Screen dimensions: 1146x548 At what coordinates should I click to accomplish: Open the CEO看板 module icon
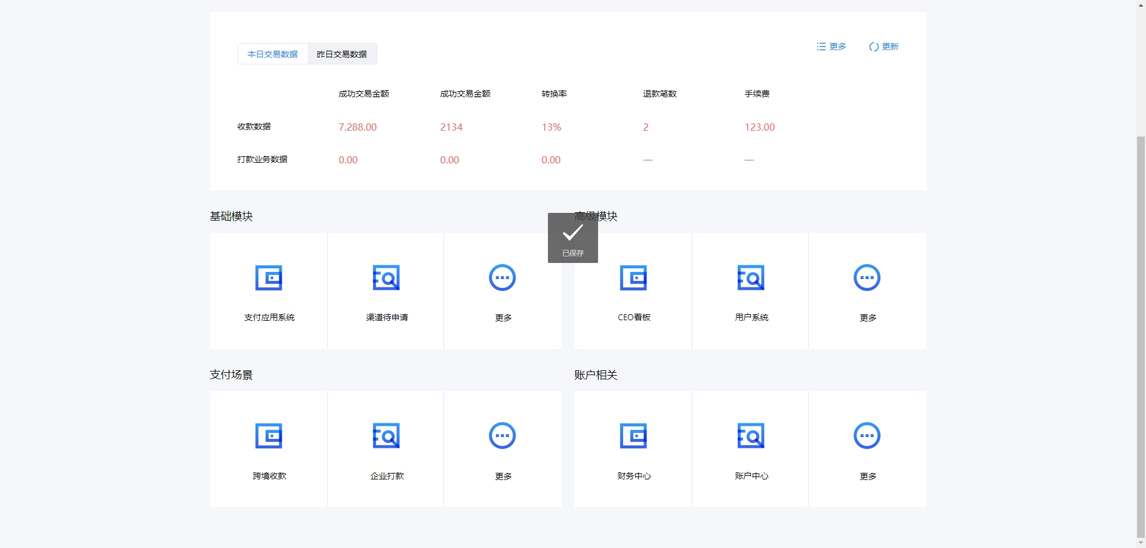tap(633, 278)
